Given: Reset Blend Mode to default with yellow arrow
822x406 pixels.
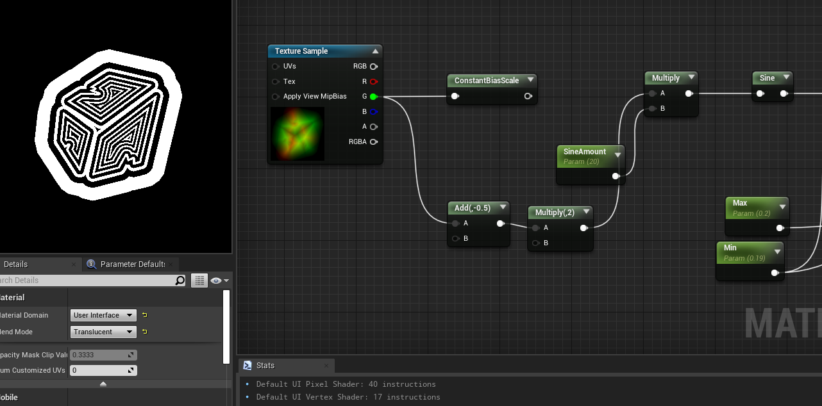Looking at the screenshot, I should 145,332.
